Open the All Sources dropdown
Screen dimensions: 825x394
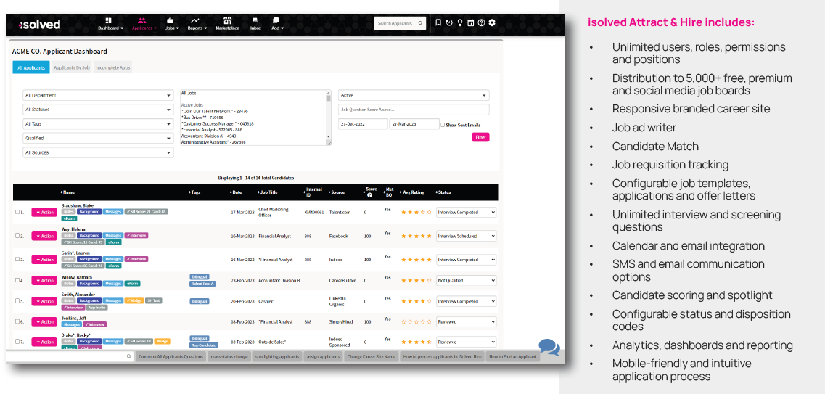tap(98, 152)
